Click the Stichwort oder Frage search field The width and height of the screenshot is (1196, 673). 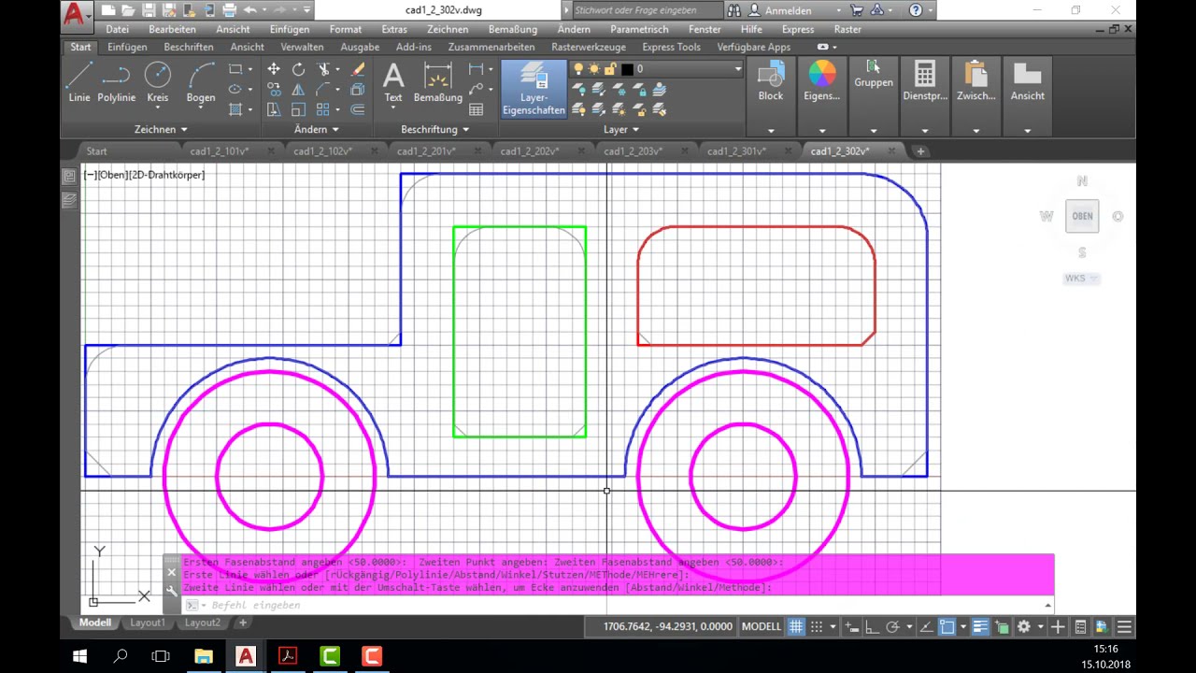point(647,10)
